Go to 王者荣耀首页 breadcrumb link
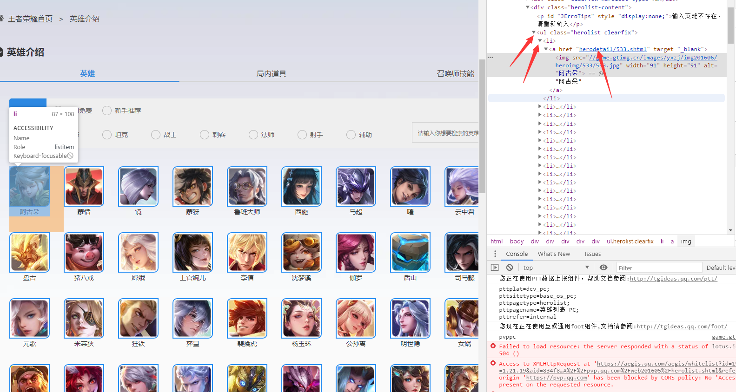 (30, 19)
